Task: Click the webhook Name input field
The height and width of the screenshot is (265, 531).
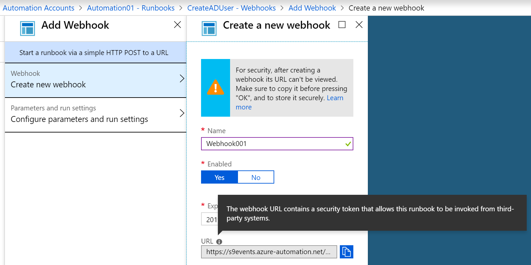Action: [x=274, y=144]
